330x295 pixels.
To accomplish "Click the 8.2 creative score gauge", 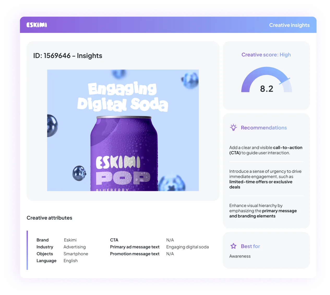I will [x=266, y=80].
